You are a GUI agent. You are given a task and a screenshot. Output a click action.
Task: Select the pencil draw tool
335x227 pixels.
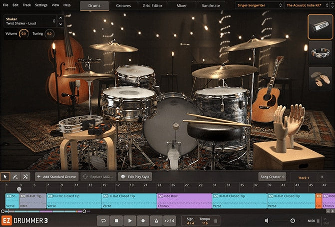pos(15,177)
